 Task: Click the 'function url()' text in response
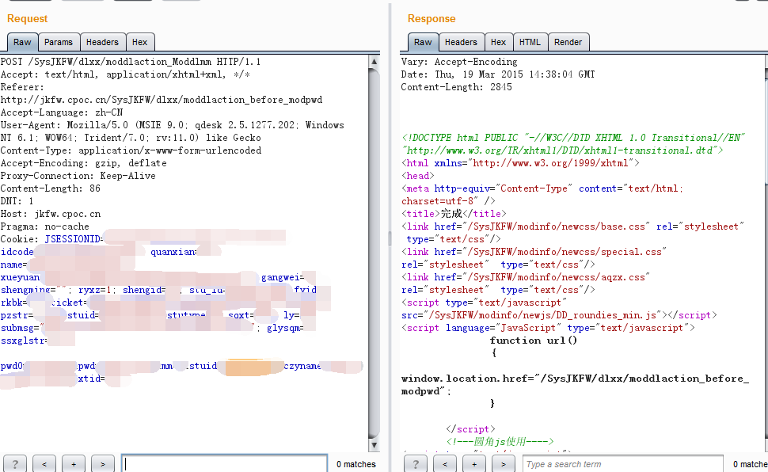[x=534, y=341]
